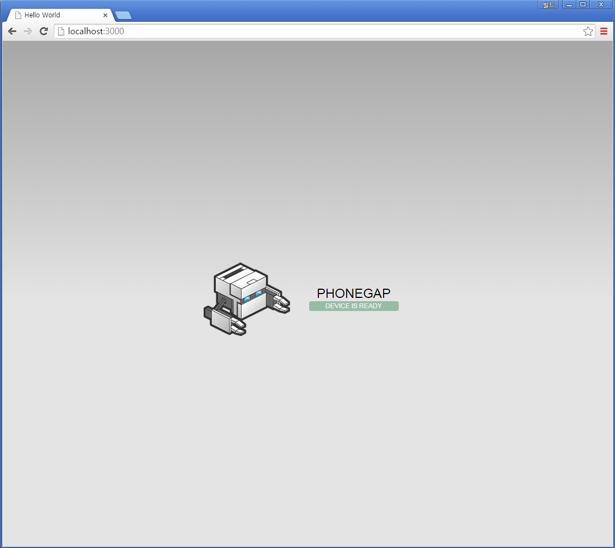The width and height of the screenshot is (615, 548).
Task: Close the browser window
Action: click(x=601, y=5)
